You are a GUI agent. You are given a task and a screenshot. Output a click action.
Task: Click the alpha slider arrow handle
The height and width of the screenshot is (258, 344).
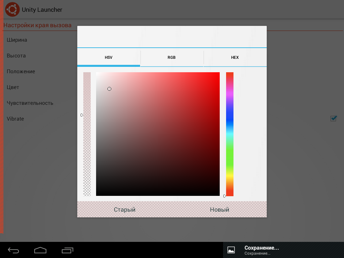(x=82, y=115)
